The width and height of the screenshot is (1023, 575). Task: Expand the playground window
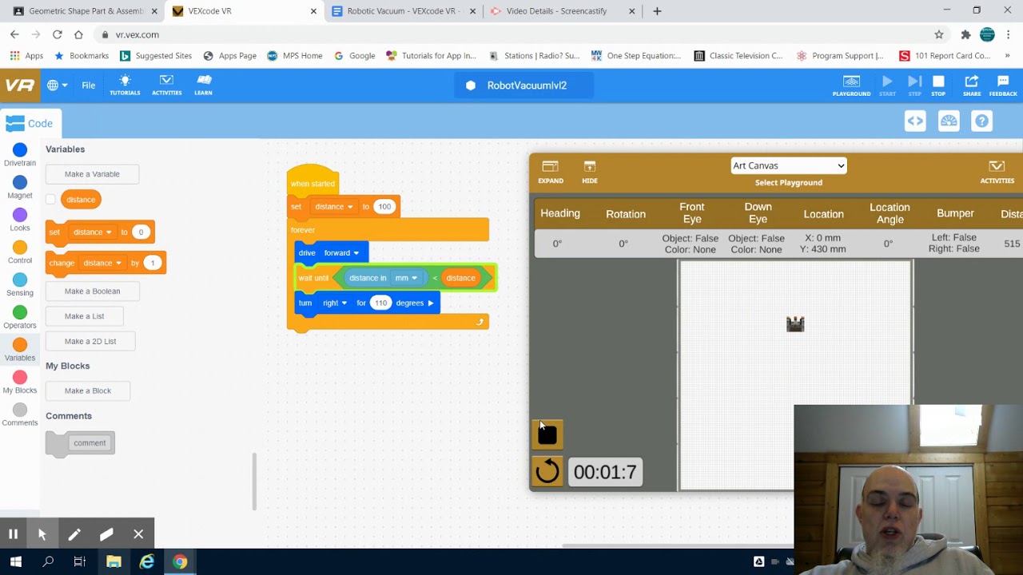tap(550, 171)
